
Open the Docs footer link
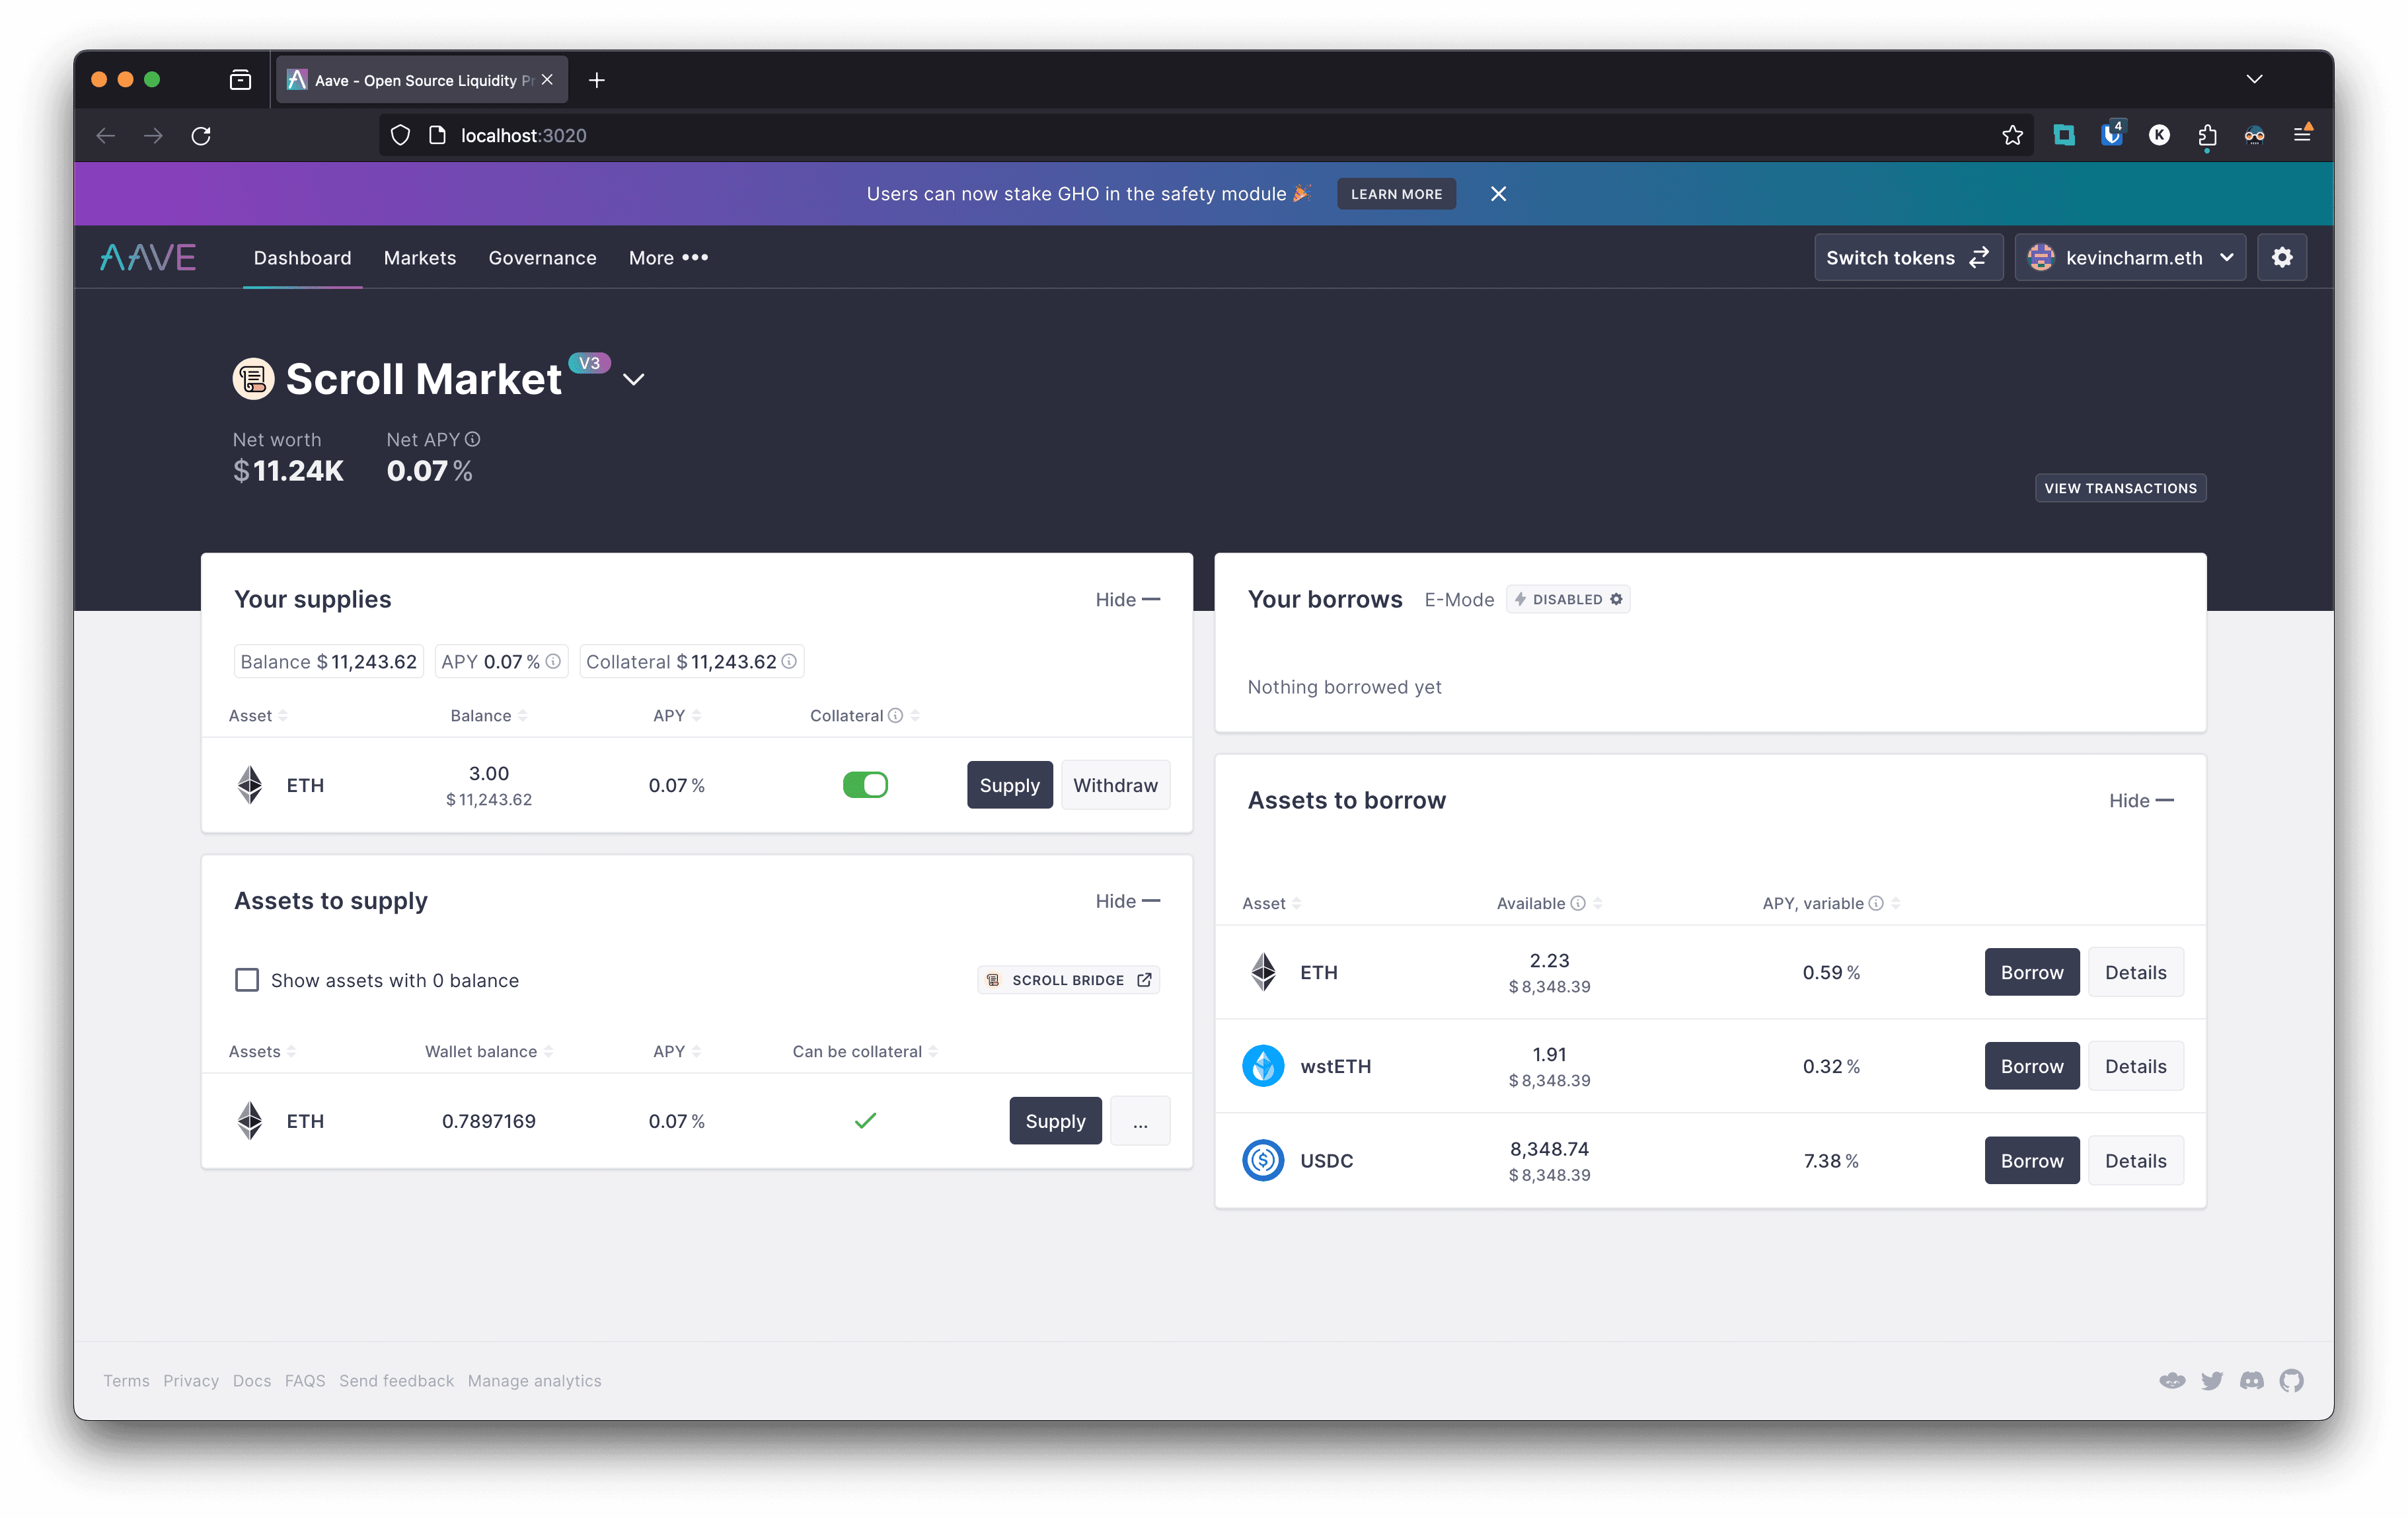pos(252,1381)
